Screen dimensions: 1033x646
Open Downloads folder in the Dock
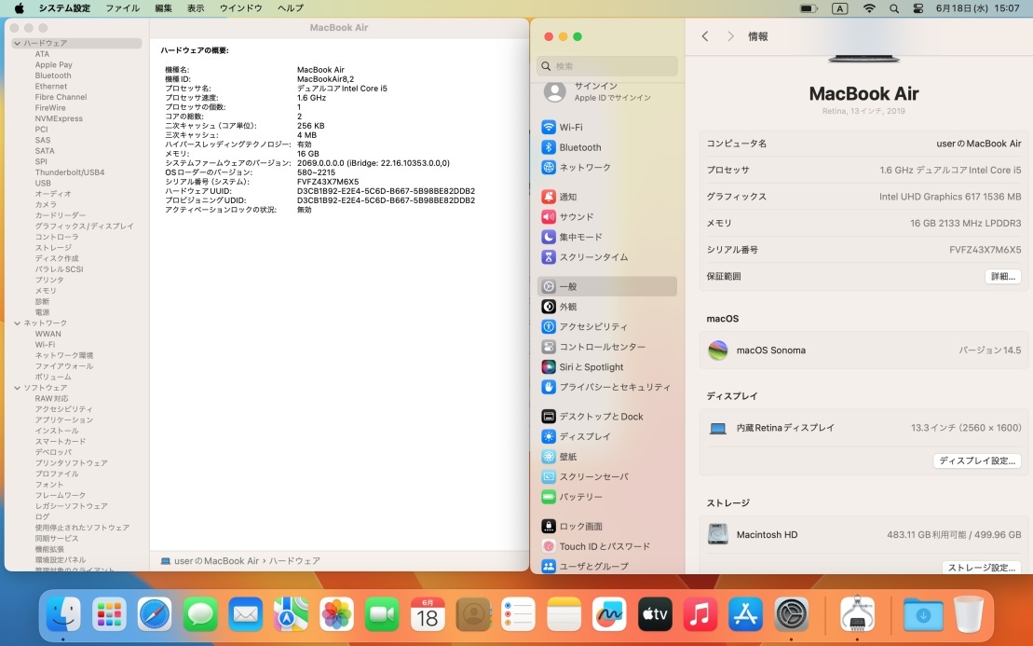923,615
